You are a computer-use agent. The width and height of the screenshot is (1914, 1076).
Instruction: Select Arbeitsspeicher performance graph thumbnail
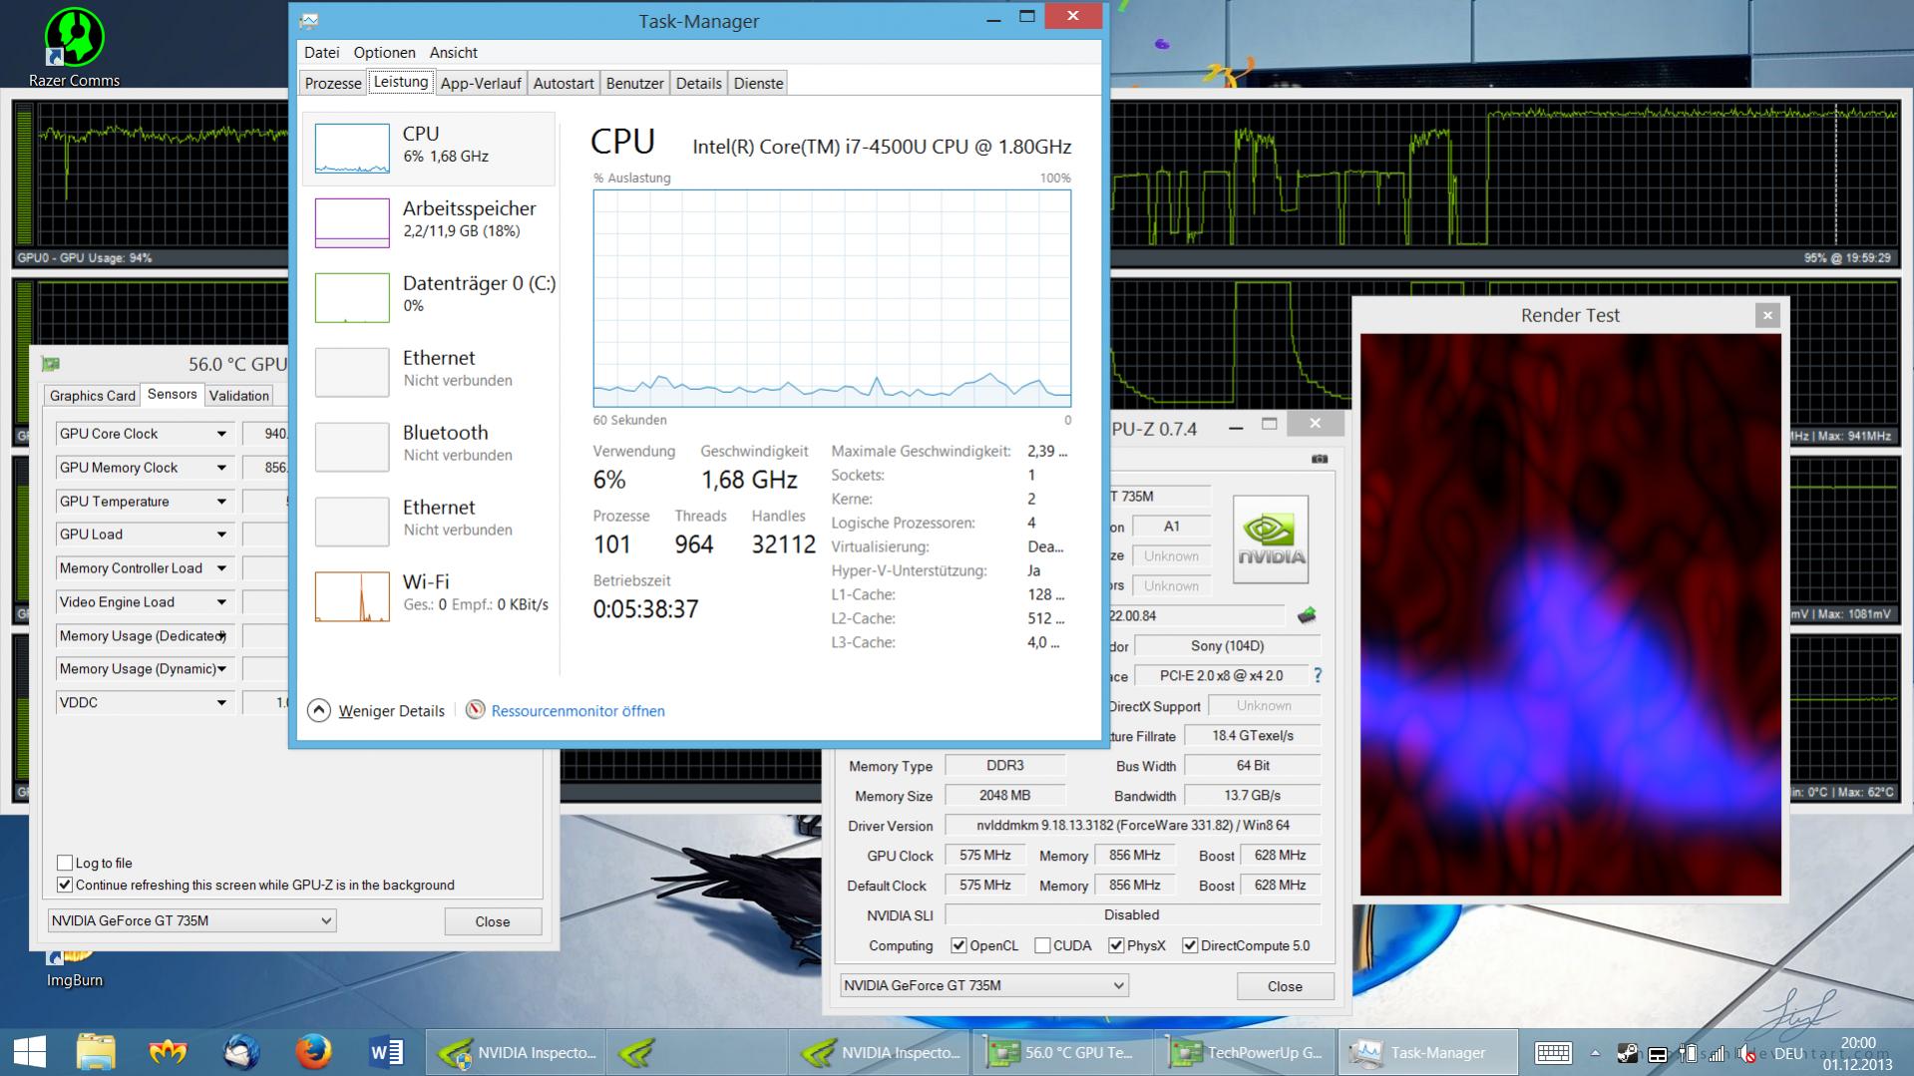click(352, 222)
